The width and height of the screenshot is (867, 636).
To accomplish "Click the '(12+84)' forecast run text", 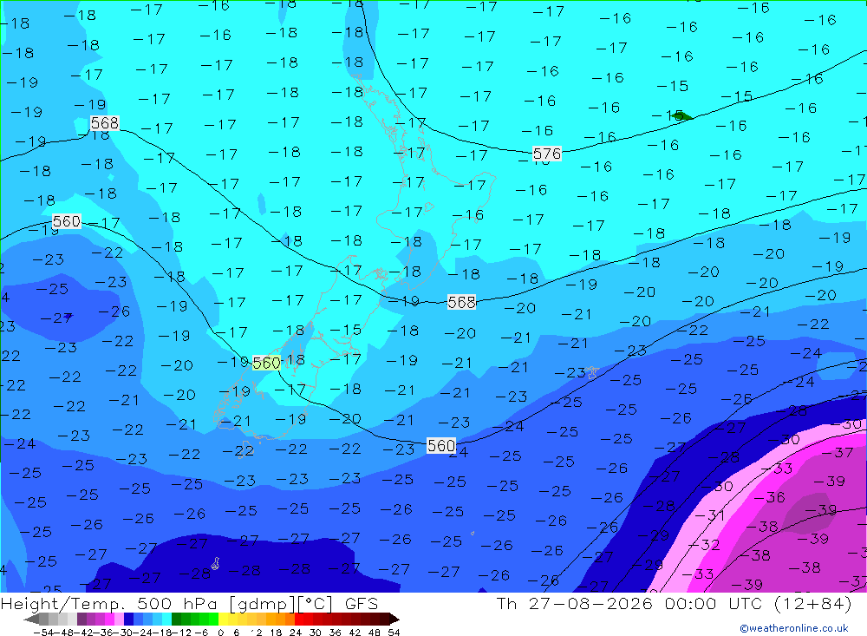I will [x=813, y=603].
